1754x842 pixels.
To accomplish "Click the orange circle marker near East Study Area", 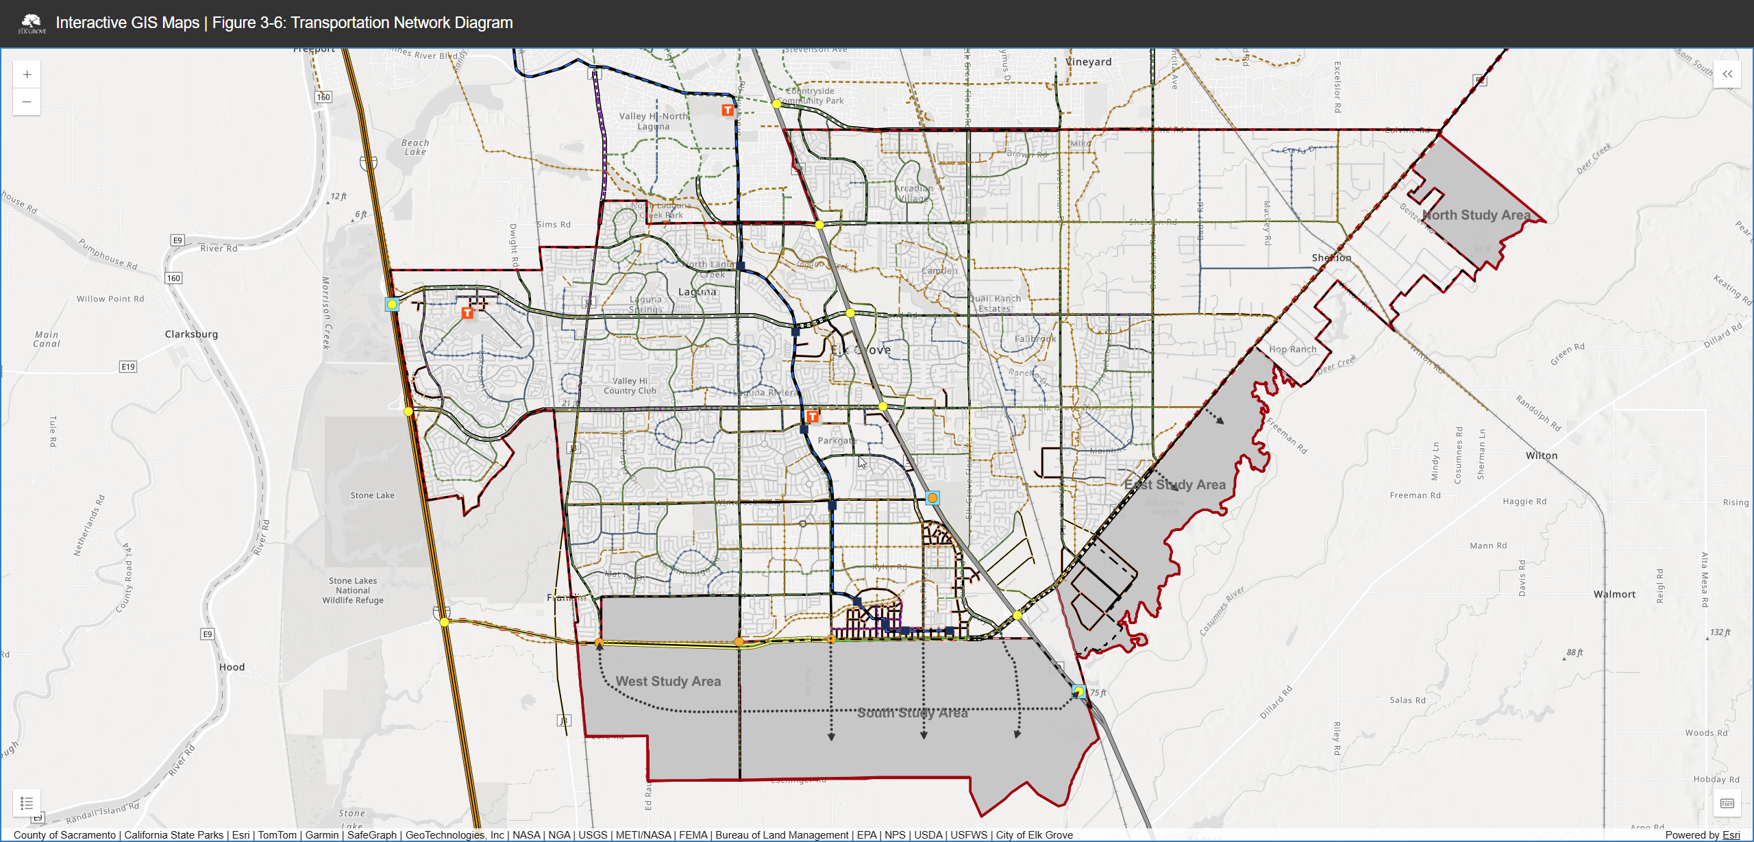I will tap(931, 498).
